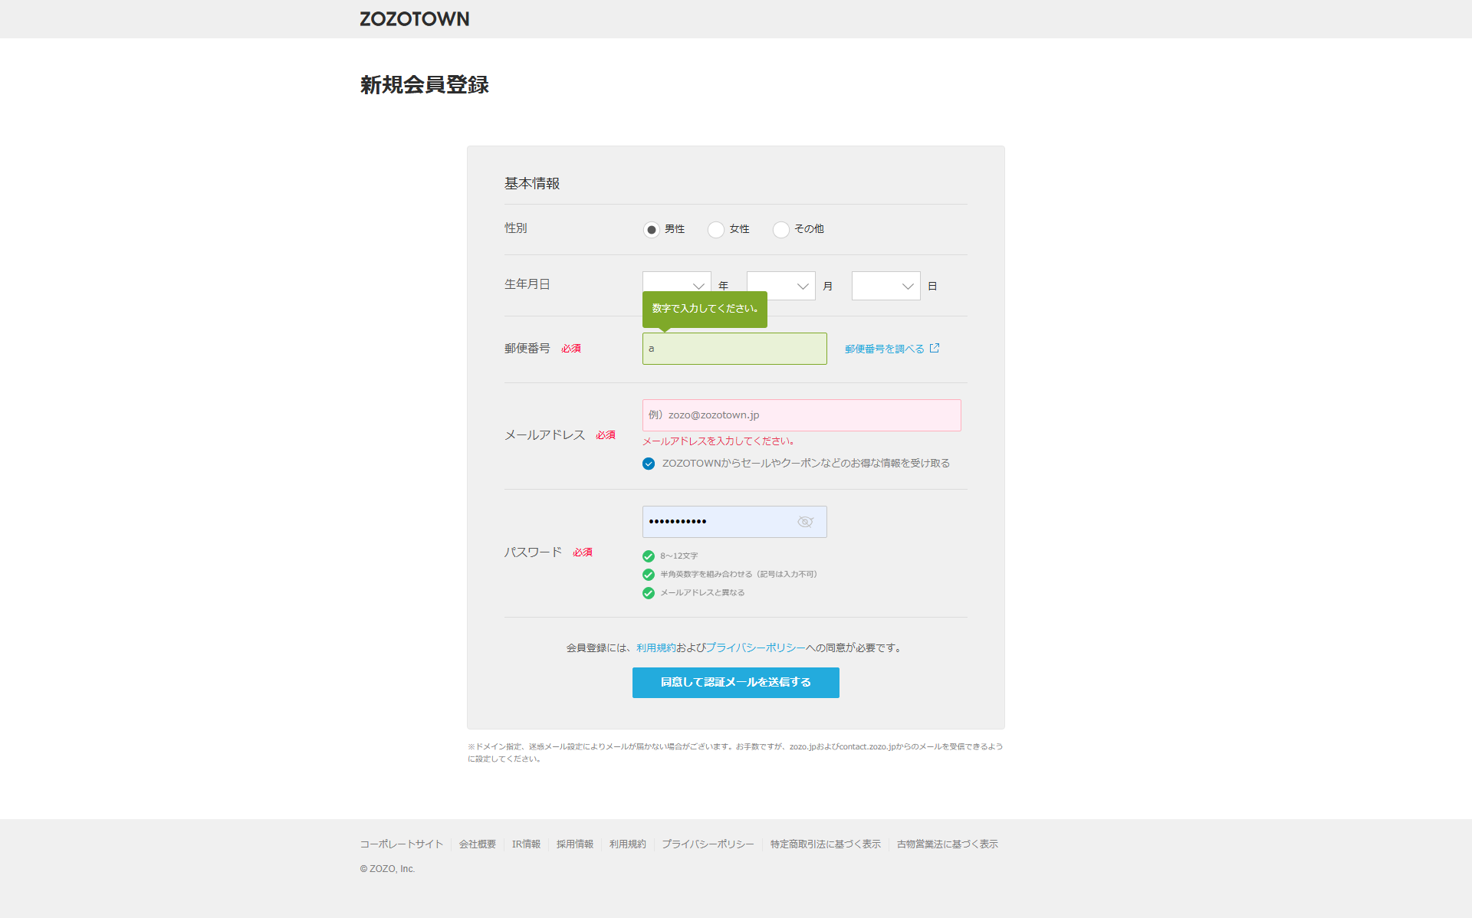Open the 特定商取引法に基づく表示 footer link

[x=826, y=844]
